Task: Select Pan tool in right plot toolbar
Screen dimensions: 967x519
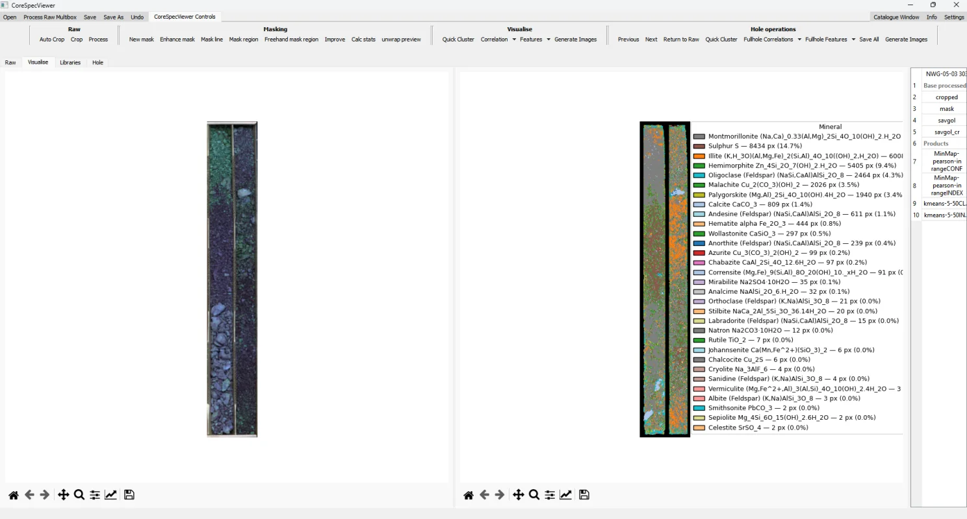Action: click(518, 495)
